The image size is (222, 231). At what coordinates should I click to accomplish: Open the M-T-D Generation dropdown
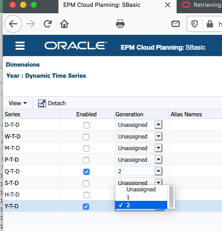coord(139,148)
